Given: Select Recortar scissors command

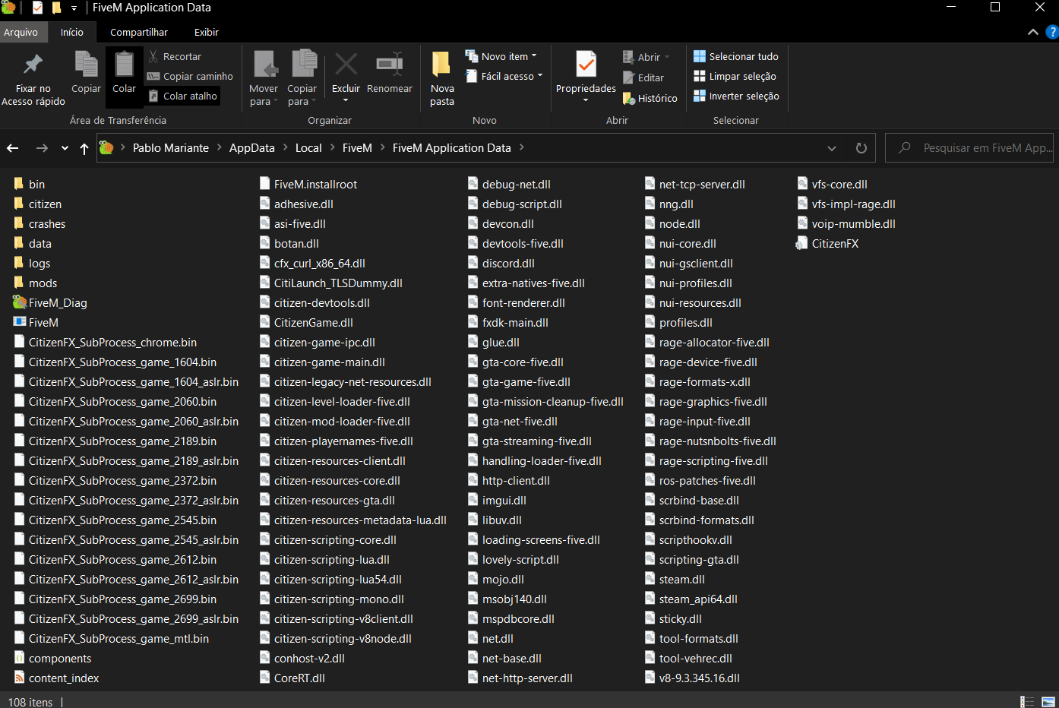Looking at the screenshot, I should click(x=175, y=56).
